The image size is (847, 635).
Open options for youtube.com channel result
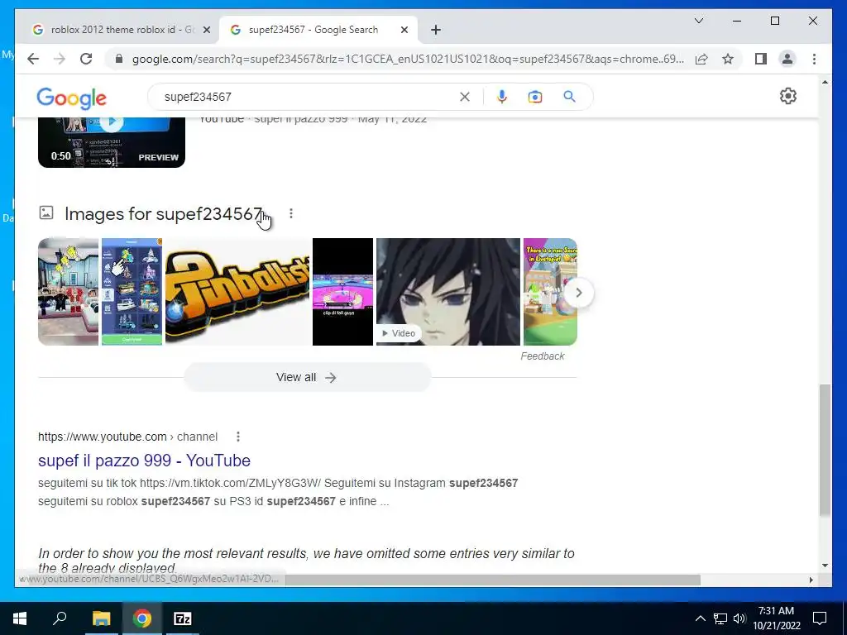coord(238,437)
